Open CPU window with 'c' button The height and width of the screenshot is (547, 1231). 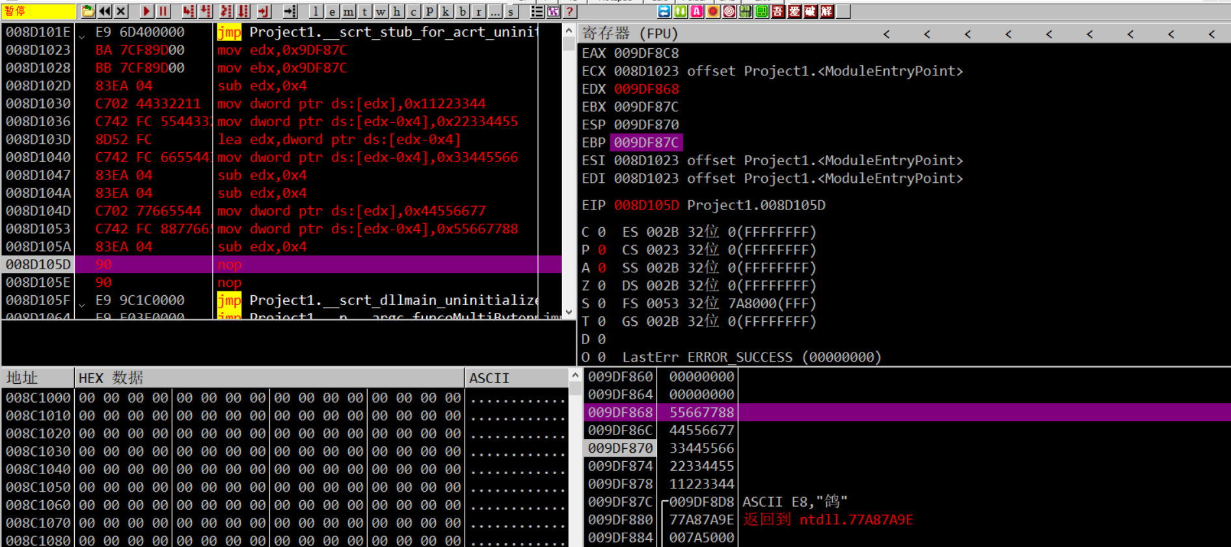[413, 11]
